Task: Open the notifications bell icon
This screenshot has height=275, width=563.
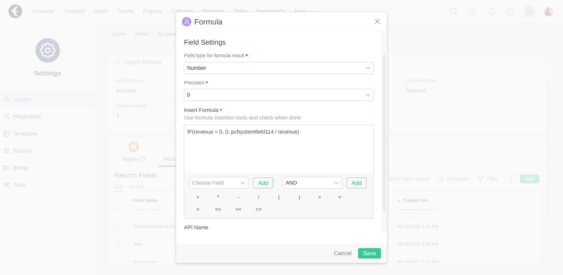Action: point(491,12)
